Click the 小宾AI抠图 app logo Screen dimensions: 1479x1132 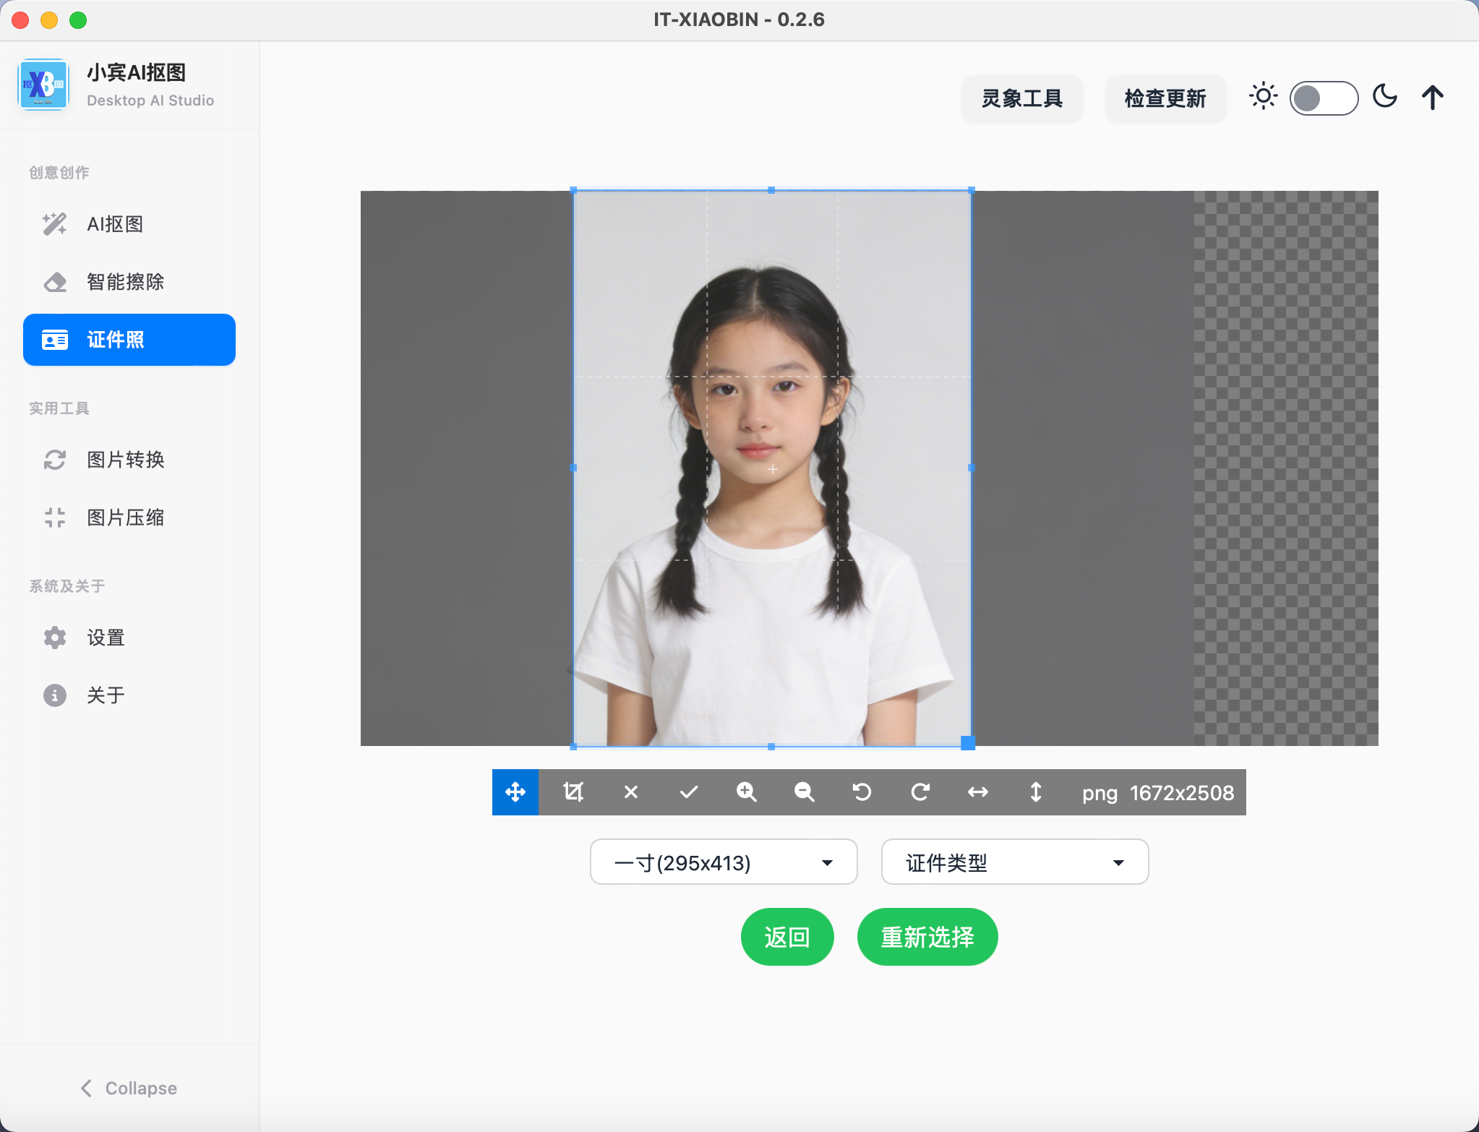43,85
